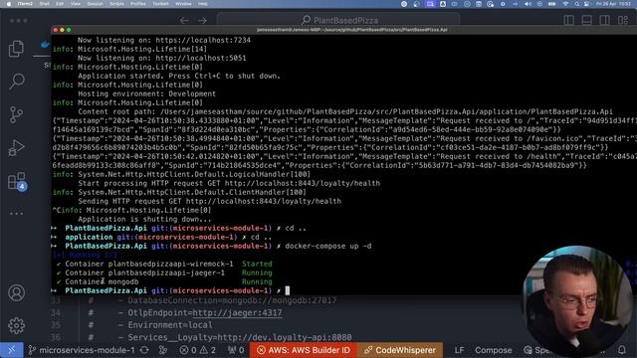
Task: Open the Profiles menu
Action: [x=138, y=4]
